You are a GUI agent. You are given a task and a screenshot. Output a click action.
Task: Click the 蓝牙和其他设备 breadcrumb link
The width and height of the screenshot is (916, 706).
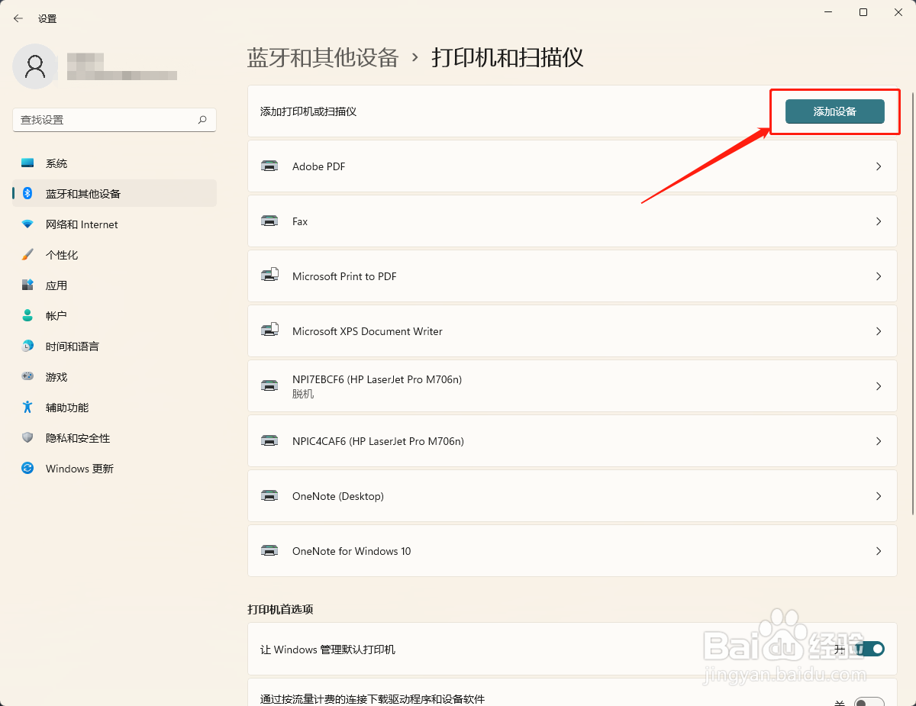pos(323,57)
